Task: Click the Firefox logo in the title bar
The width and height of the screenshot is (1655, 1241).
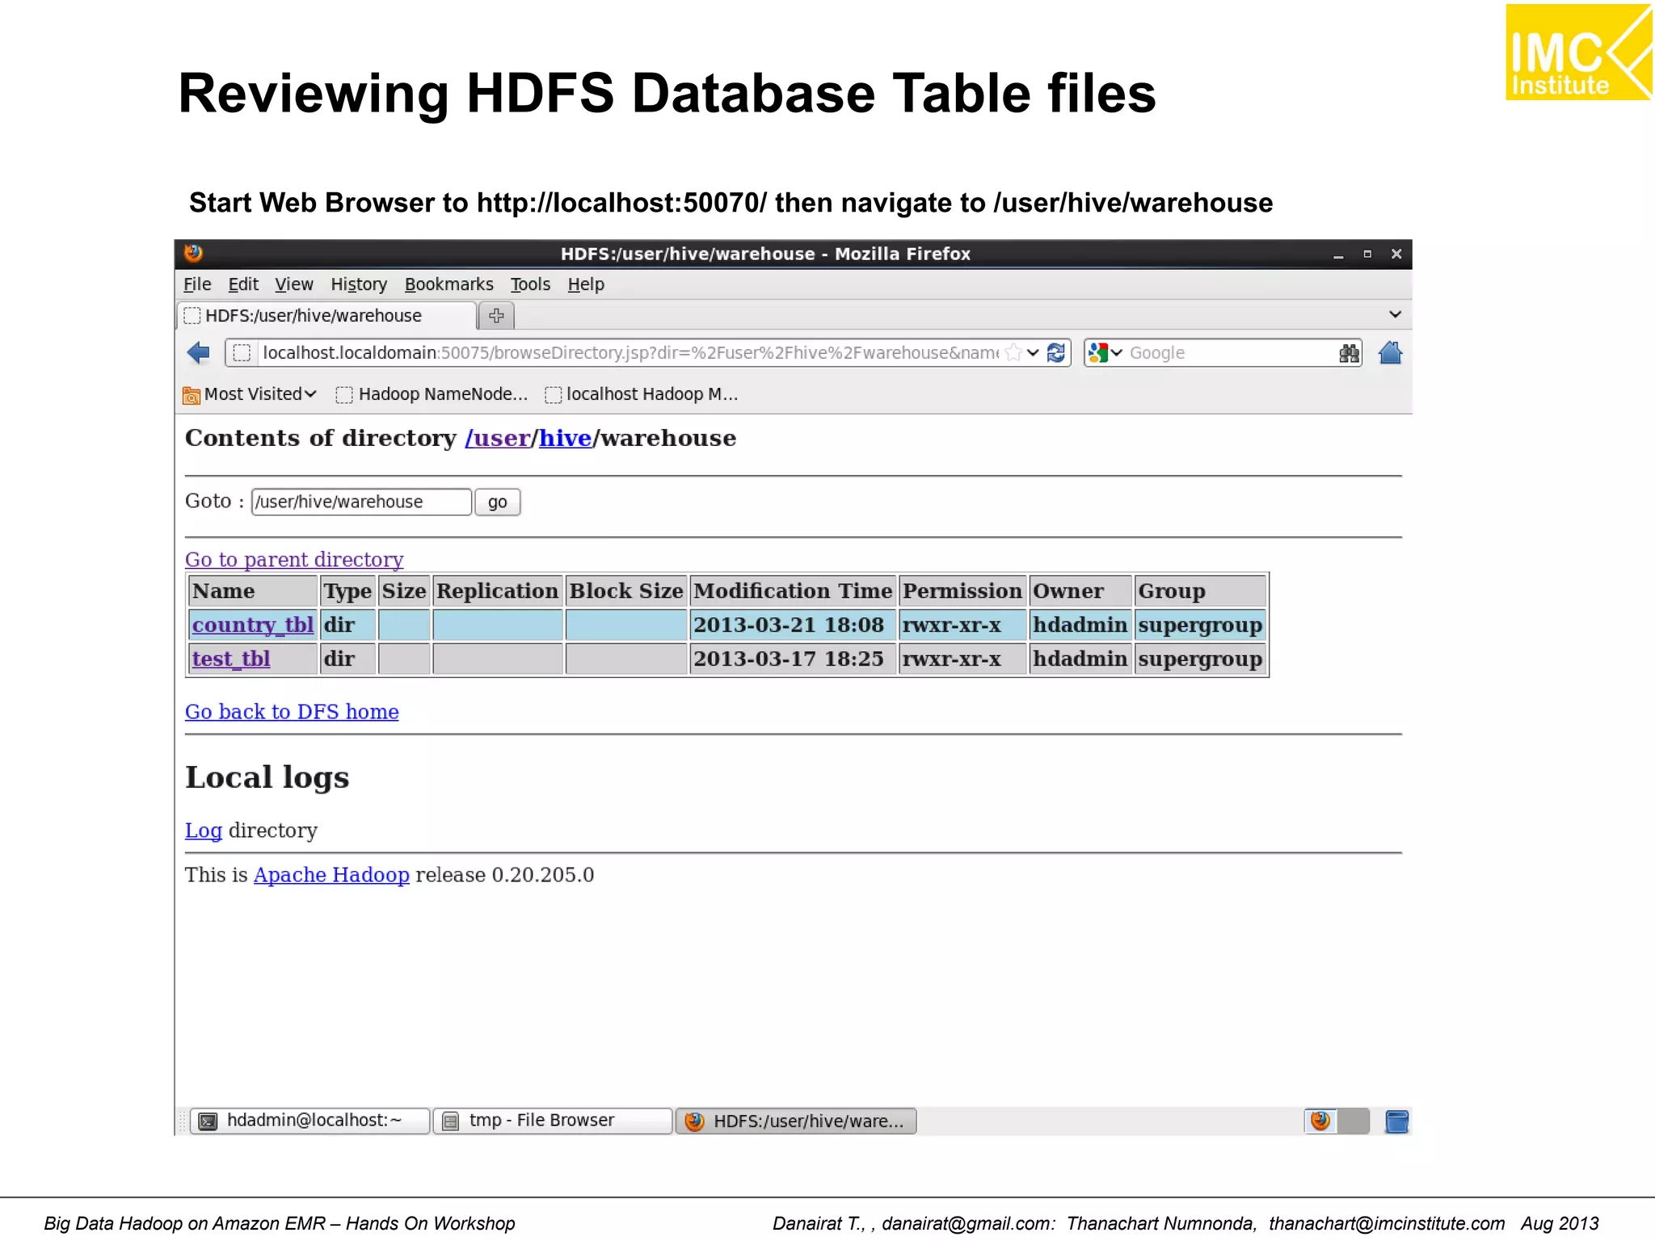Action: pyautogui.click(x=193, y=253)
